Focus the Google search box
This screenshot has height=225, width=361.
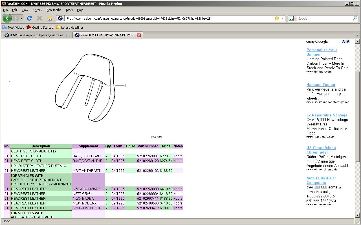(324, 19)
